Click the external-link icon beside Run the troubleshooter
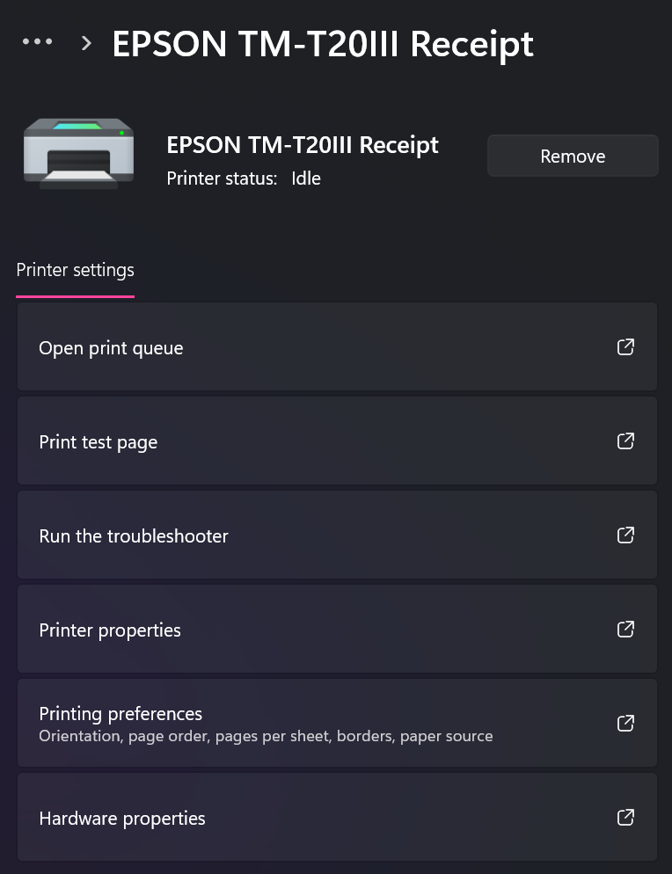The height and width of the screenshot is (874, 672). [x=625, y=535]
